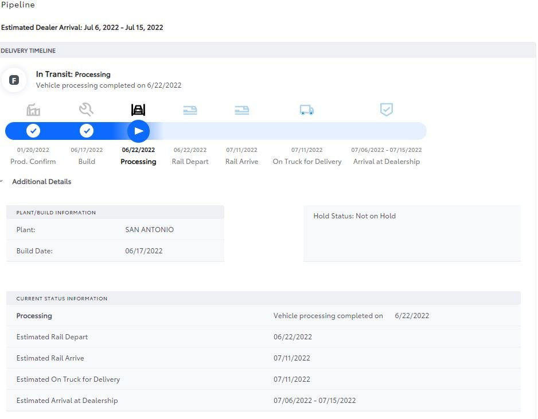Image resolution: width=538 pixels, height=419 pixels.
Task: Click the Estimated Rail Arrive date 07/11/2022
Action: (291, 358)
